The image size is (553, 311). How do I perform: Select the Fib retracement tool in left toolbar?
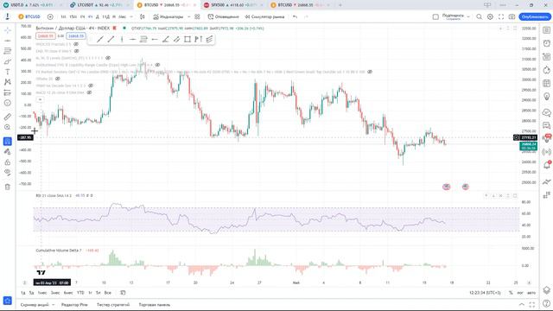8,51
